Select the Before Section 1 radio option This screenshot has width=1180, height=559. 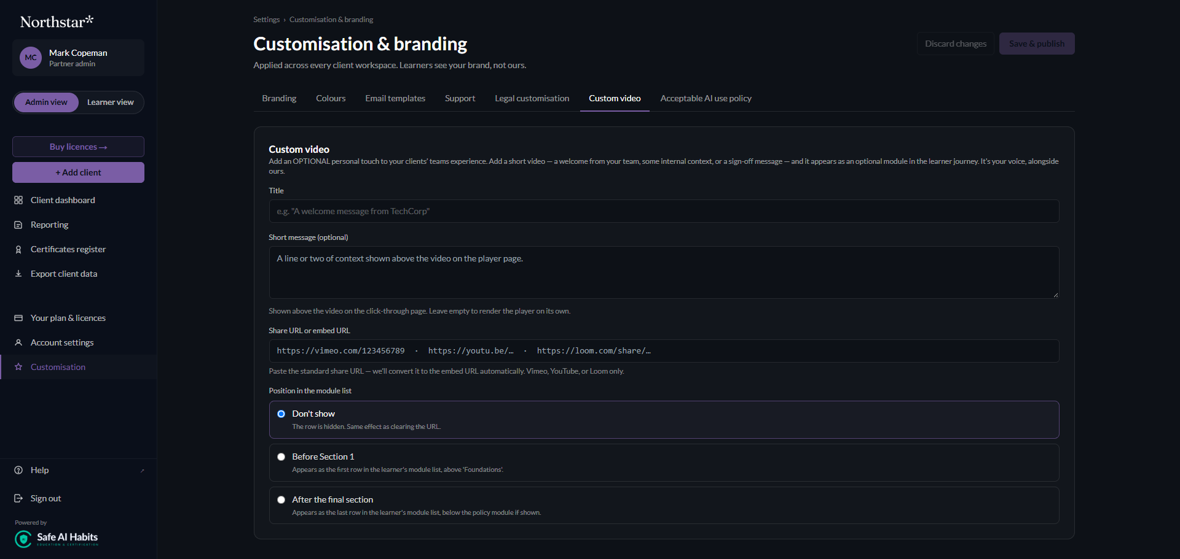(281, 457)
